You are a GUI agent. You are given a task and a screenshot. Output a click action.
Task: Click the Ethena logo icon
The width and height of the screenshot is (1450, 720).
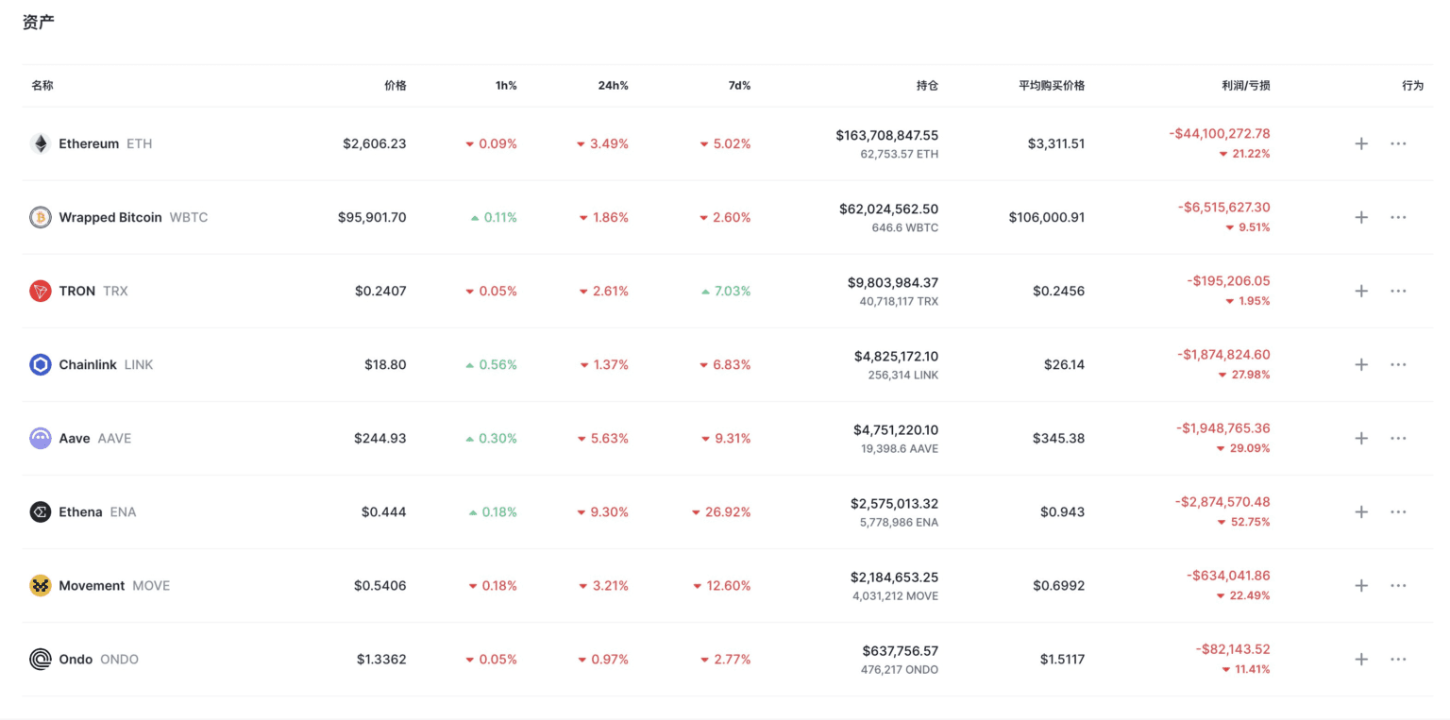pos(40,511)
